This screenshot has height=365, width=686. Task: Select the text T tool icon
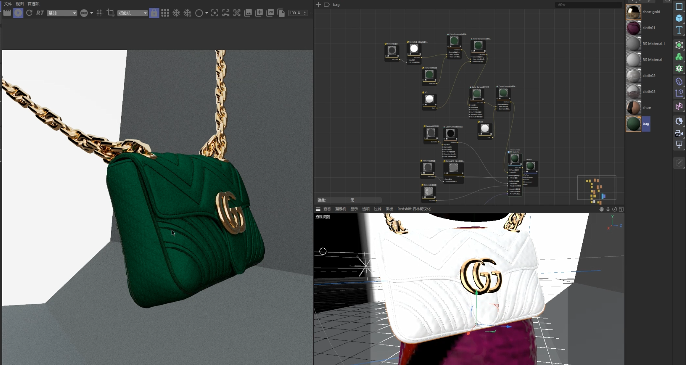click(679, 30)
